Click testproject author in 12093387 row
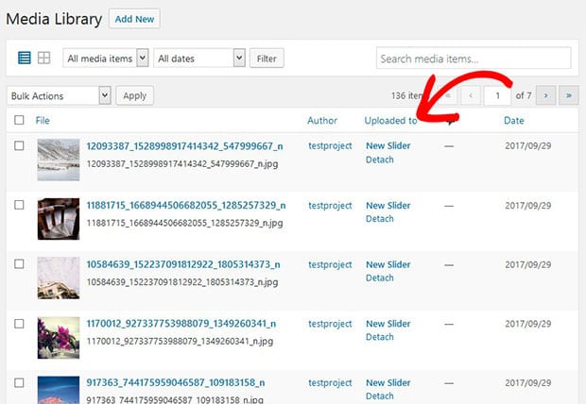 330,146
